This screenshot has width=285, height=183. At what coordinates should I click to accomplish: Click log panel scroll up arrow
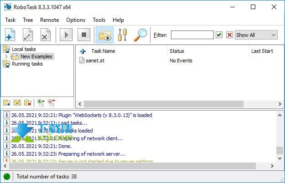coord(280,115)
